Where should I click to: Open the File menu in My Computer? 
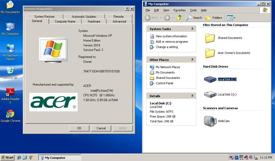click(148, 10)
